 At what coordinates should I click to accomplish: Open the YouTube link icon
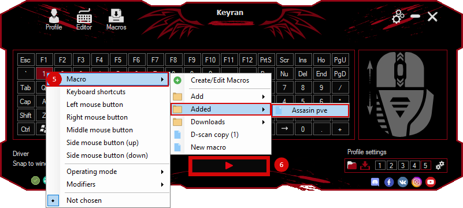point(431,182)
